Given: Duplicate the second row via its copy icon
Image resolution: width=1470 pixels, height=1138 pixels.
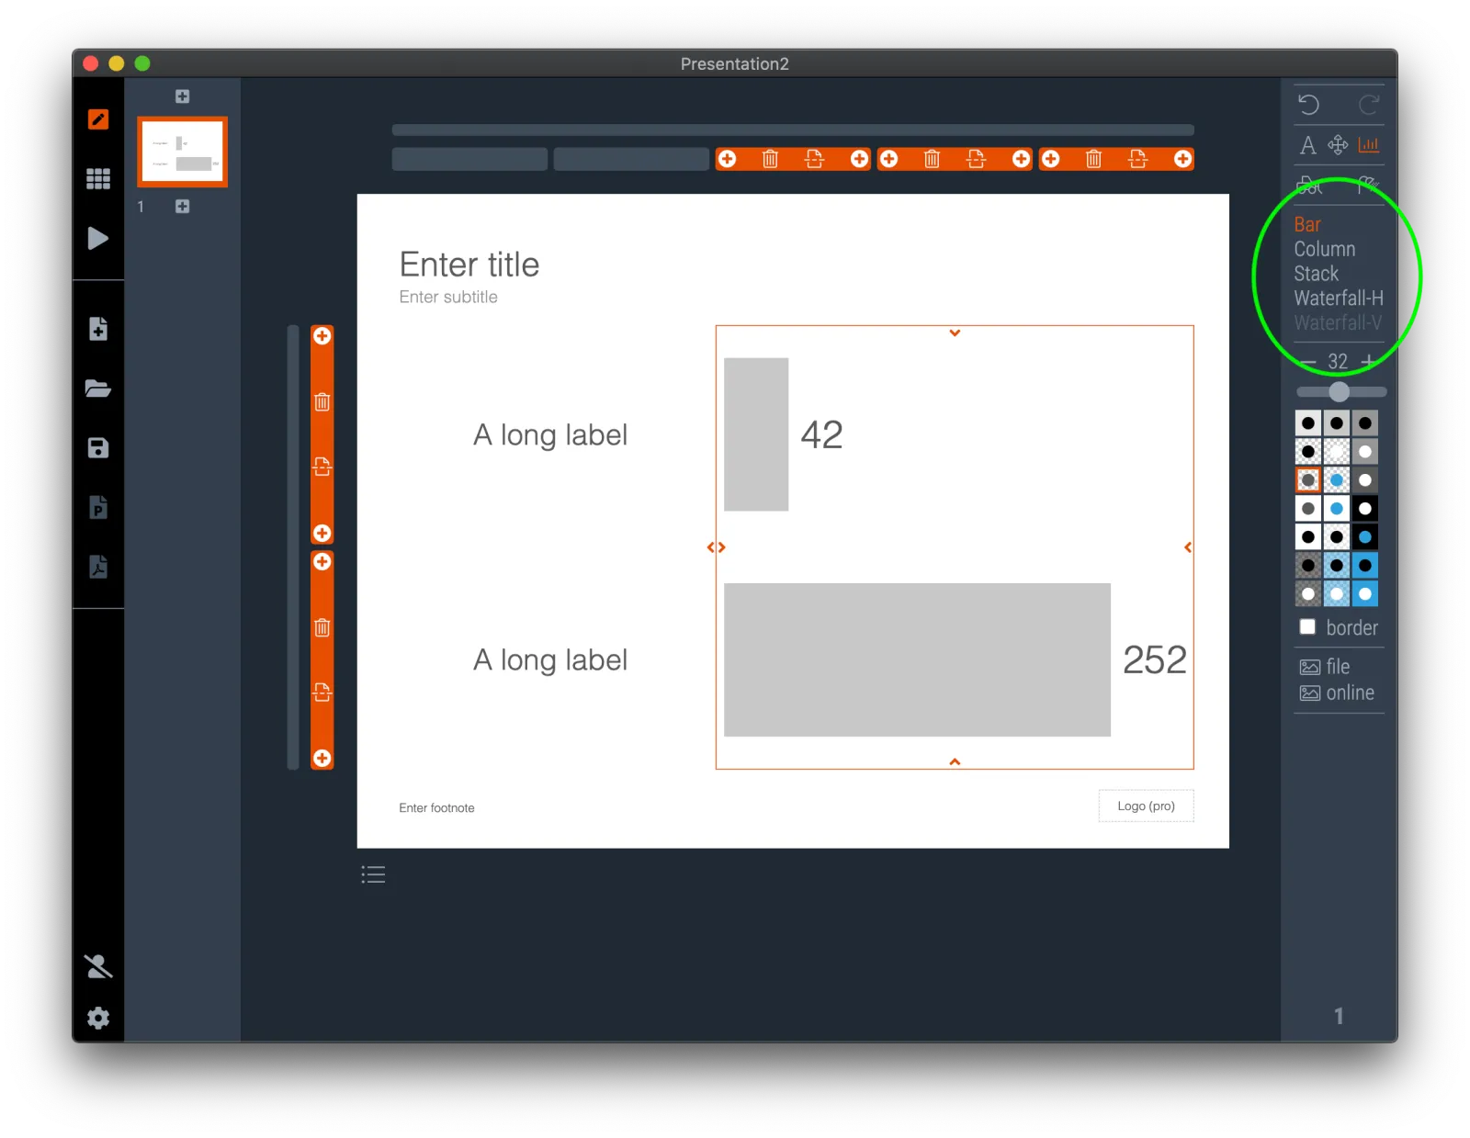Looking at the screenshot, I should click(x=322, y=692).
